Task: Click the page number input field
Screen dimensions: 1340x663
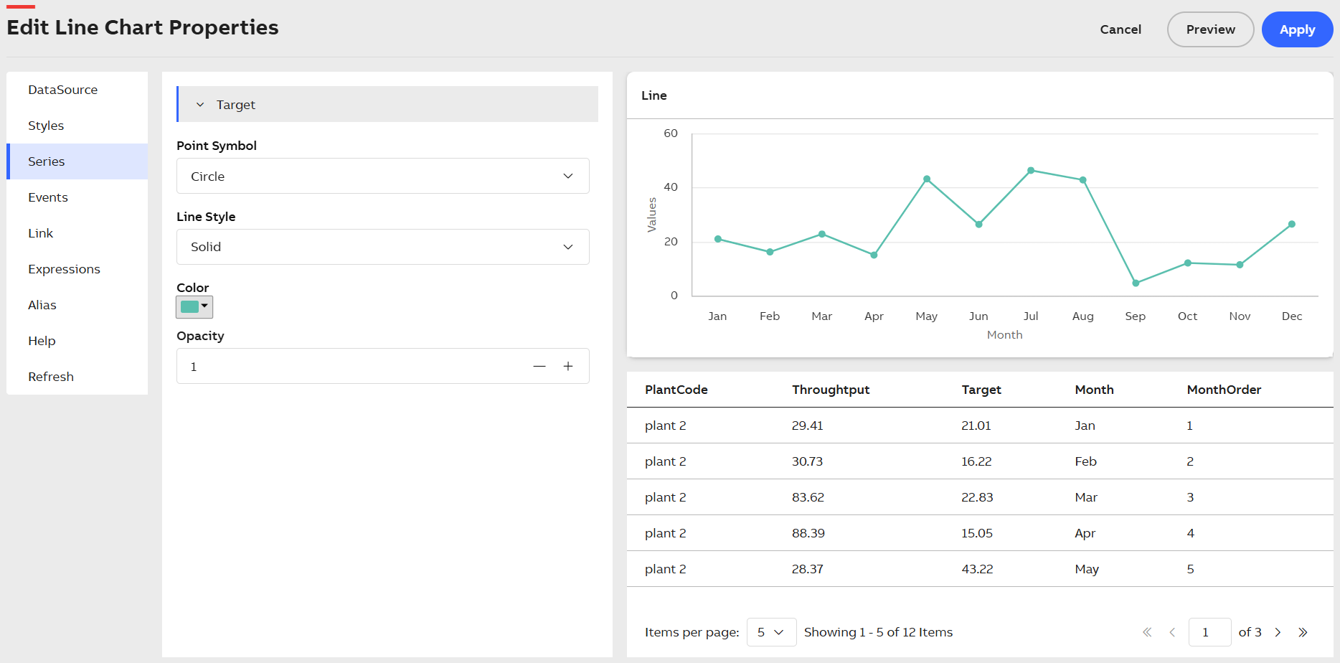Action: (x=1209, y=632)
